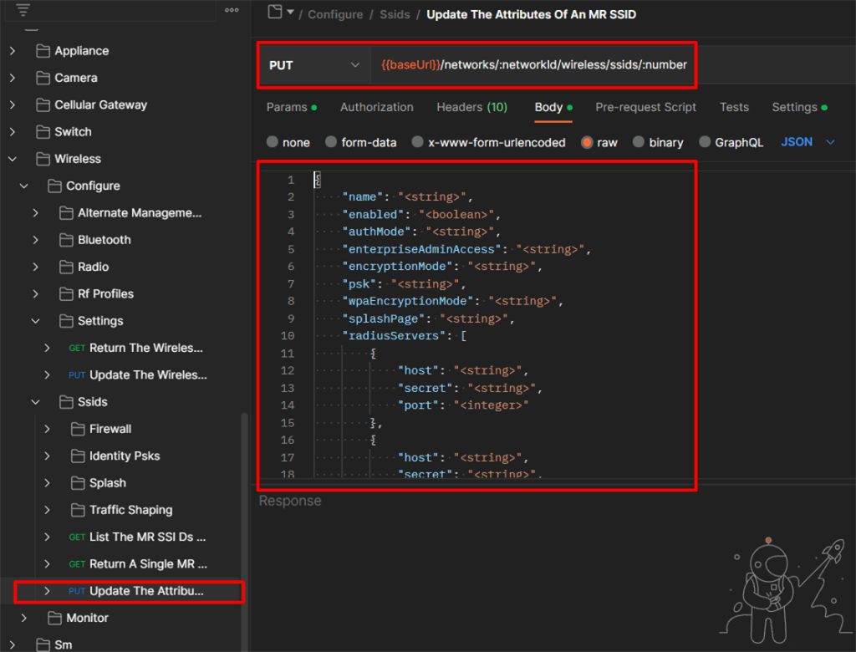The image size is (856, 652).
Task: Open the Pre-request Script tab
Action: point(645,107)
